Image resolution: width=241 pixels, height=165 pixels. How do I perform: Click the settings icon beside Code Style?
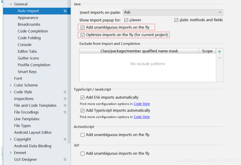[65, 92]
